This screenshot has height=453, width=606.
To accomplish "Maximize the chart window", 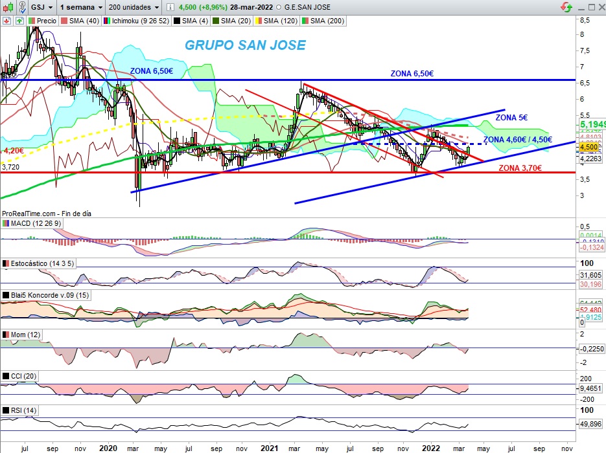I will click(592, 7).
